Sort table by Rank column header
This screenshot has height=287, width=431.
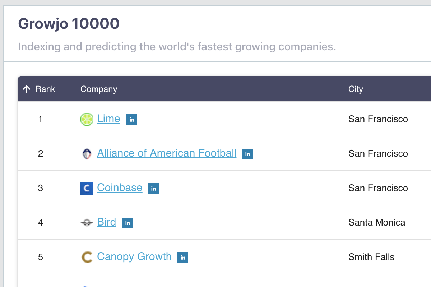click(45, 89)
